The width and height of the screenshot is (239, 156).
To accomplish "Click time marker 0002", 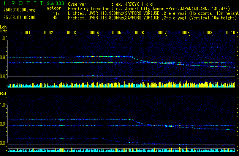I will click(49, 33).
